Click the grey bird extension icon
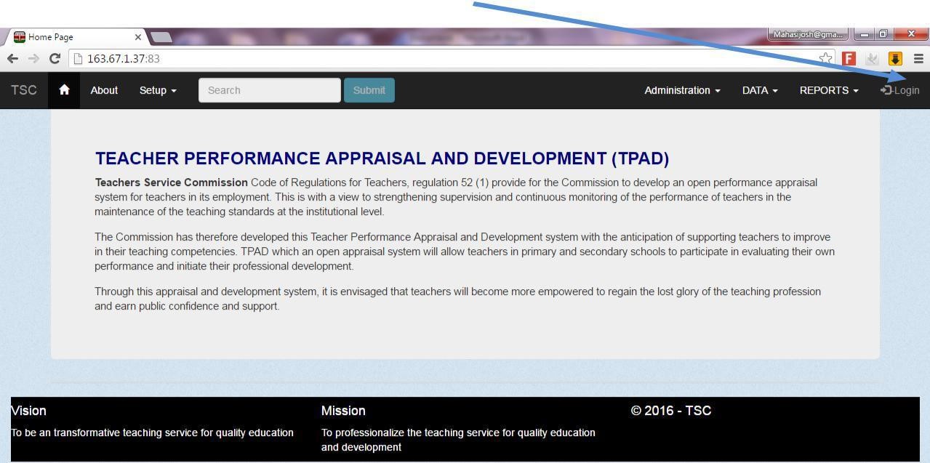Viewport: 930px width, 463px height. (x=872, y=59)
